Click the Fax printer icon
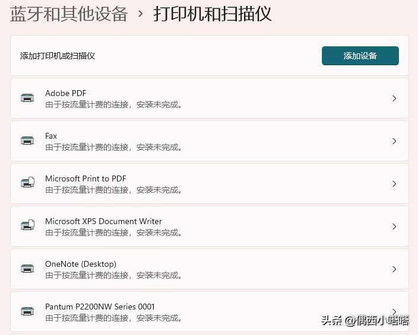Image resolution: width=418 pixels, height=335 pixels. pyautogui.click(x=27, y=141)
